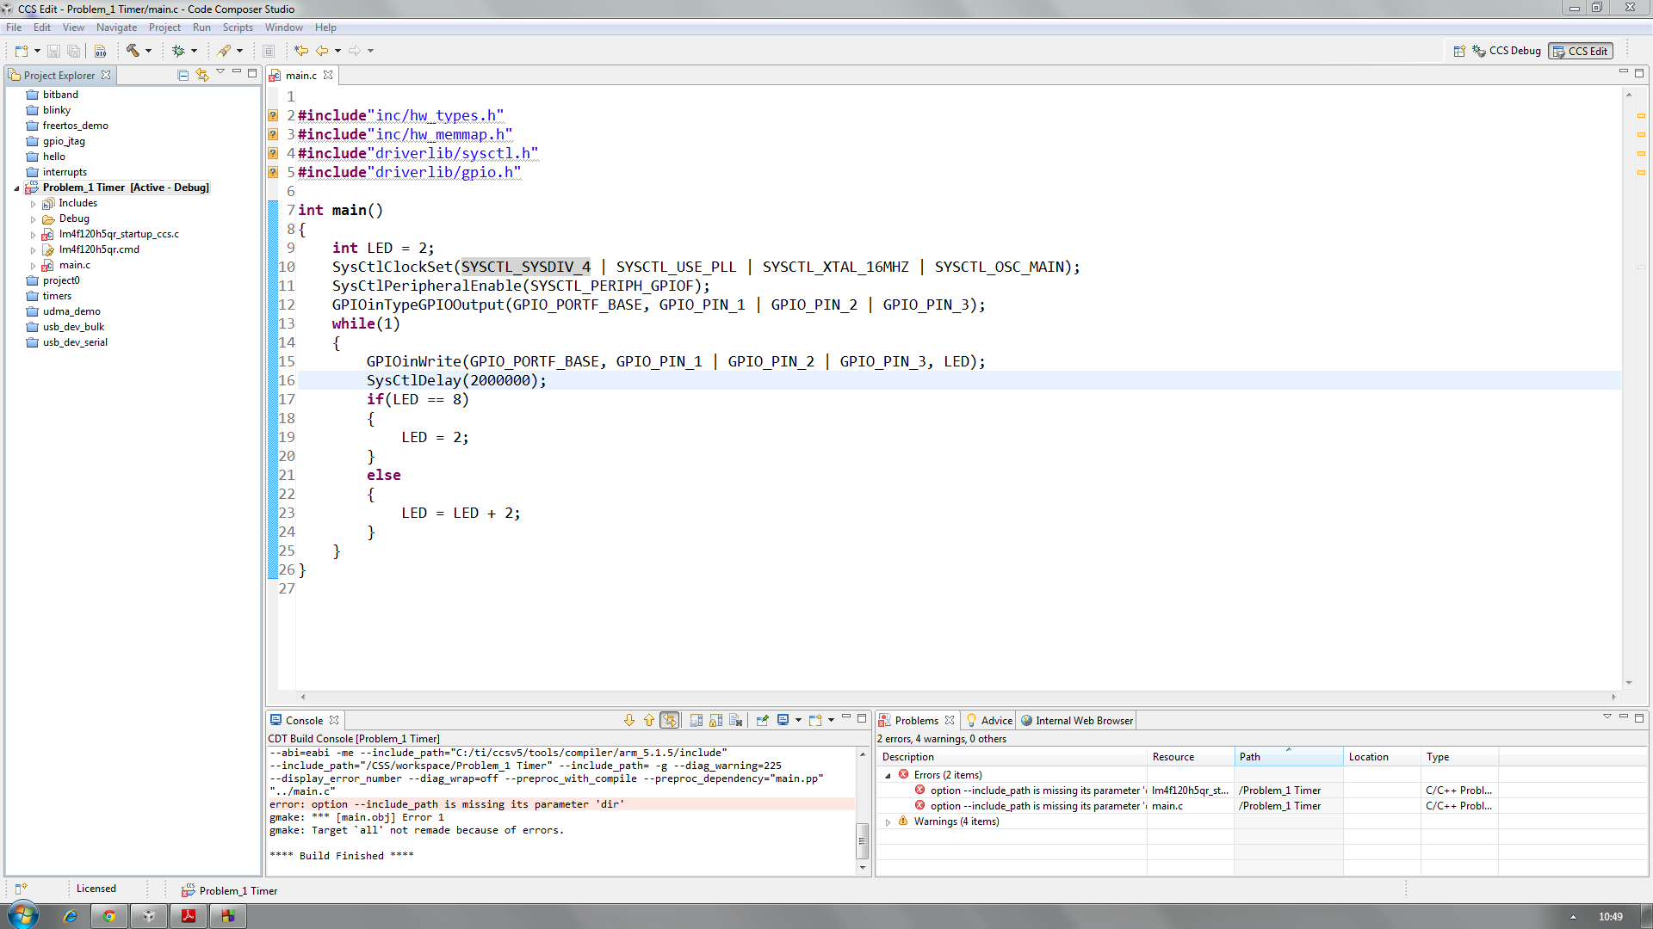Sort problems by the Resource column header
Screen dimensions: 1653x929
pos(1191,757)
